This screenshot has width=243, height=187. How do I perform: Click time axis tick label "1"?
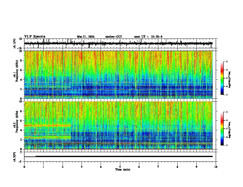(x=43, y=167)
